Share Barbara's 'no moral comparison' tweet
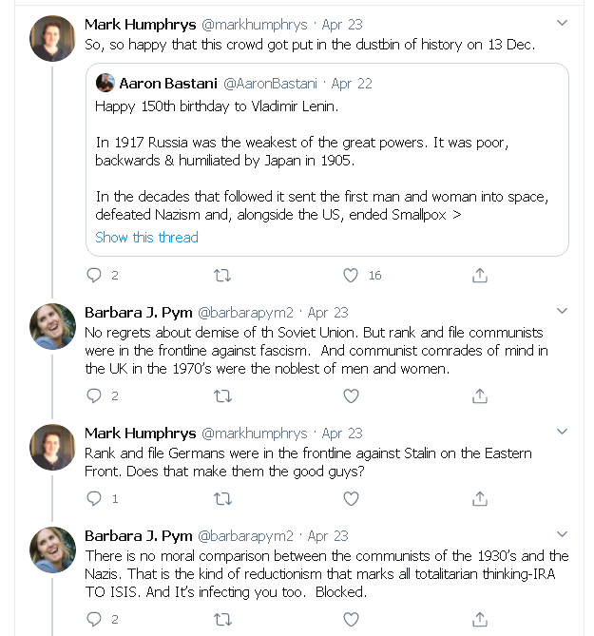Screen dimensions: 594x636 click(480, 619)
